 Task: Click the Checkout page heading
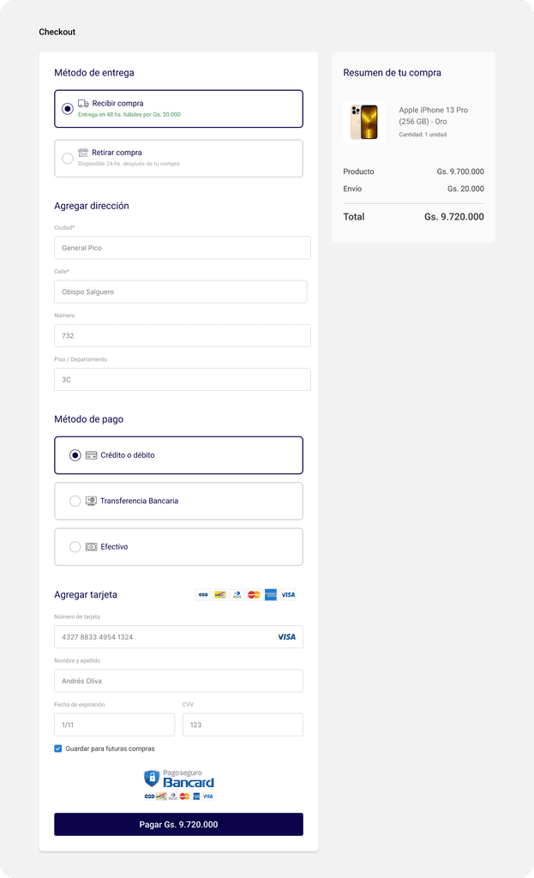pyautogui.click(x=57, y=32)
